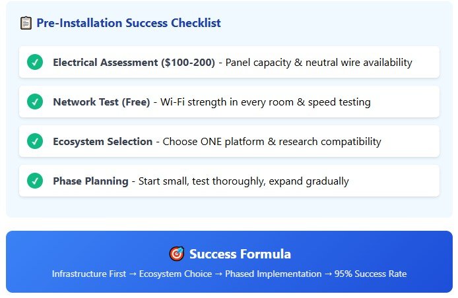Select the Pre-Installation Success Checklist heading

(x=129, y=23)
